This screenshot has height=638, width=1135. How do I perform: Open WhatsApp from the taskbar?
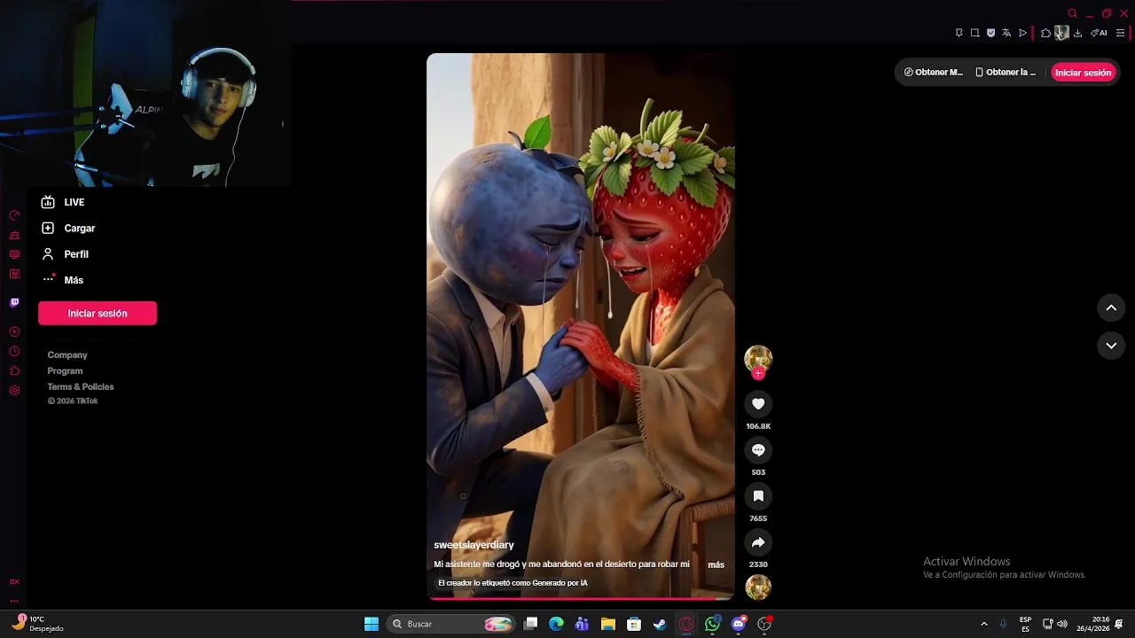(712, 624)
